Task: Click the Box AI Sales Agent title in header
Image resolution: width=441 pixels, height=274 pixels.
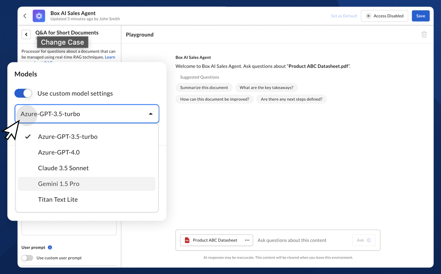Action: click(x=73, y=13)
